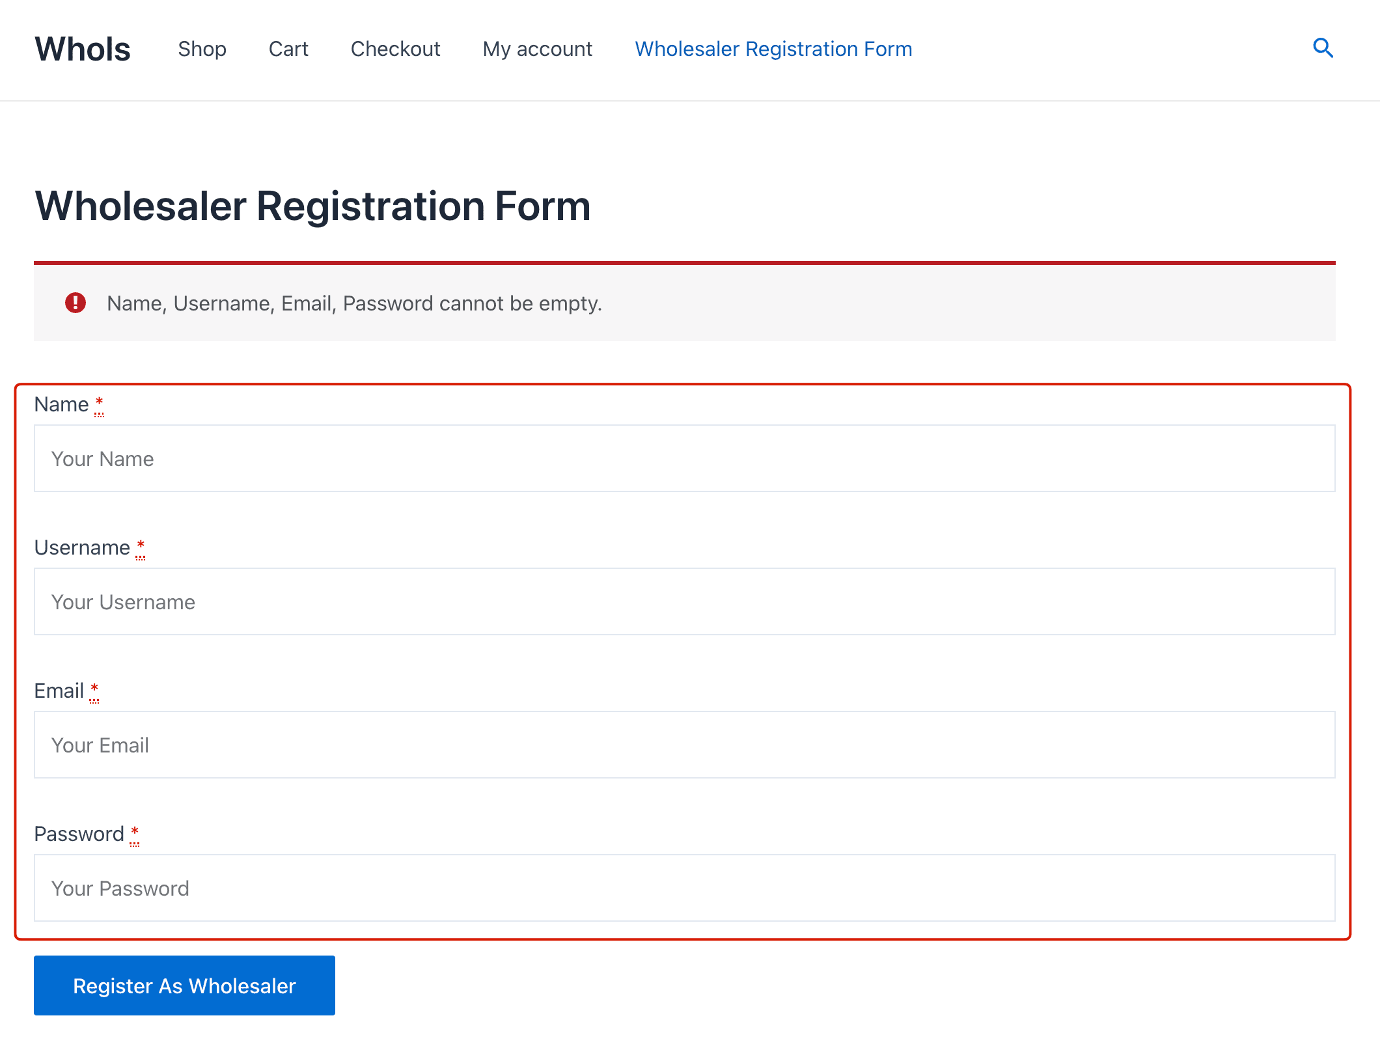The image size is (1380, 1061).
Task: Focus the Your Name input field
Action: click(x=685, y=458)
